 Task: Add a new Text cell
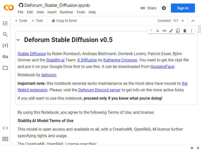(x=37, y=21)
